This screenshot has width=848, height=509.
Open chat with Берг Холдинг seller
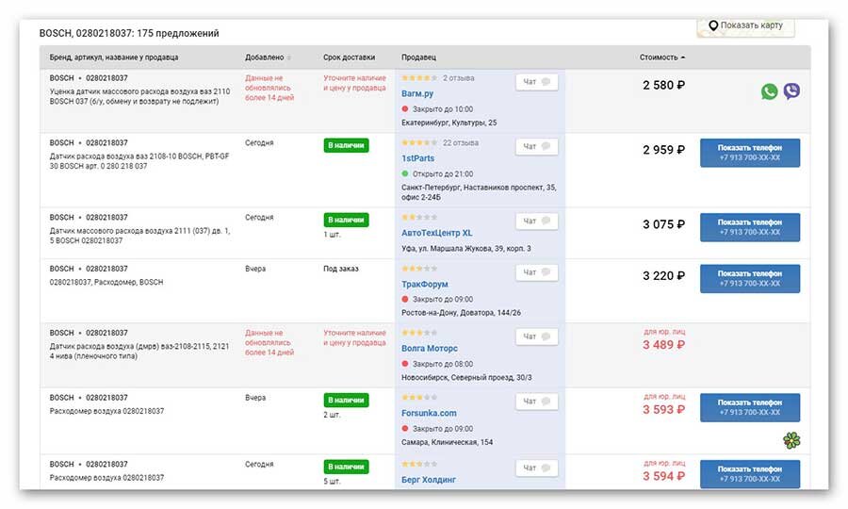[536, 468]
